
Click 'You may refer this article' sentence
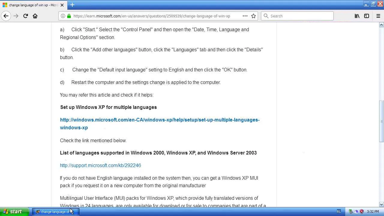[x=106, y=95]
